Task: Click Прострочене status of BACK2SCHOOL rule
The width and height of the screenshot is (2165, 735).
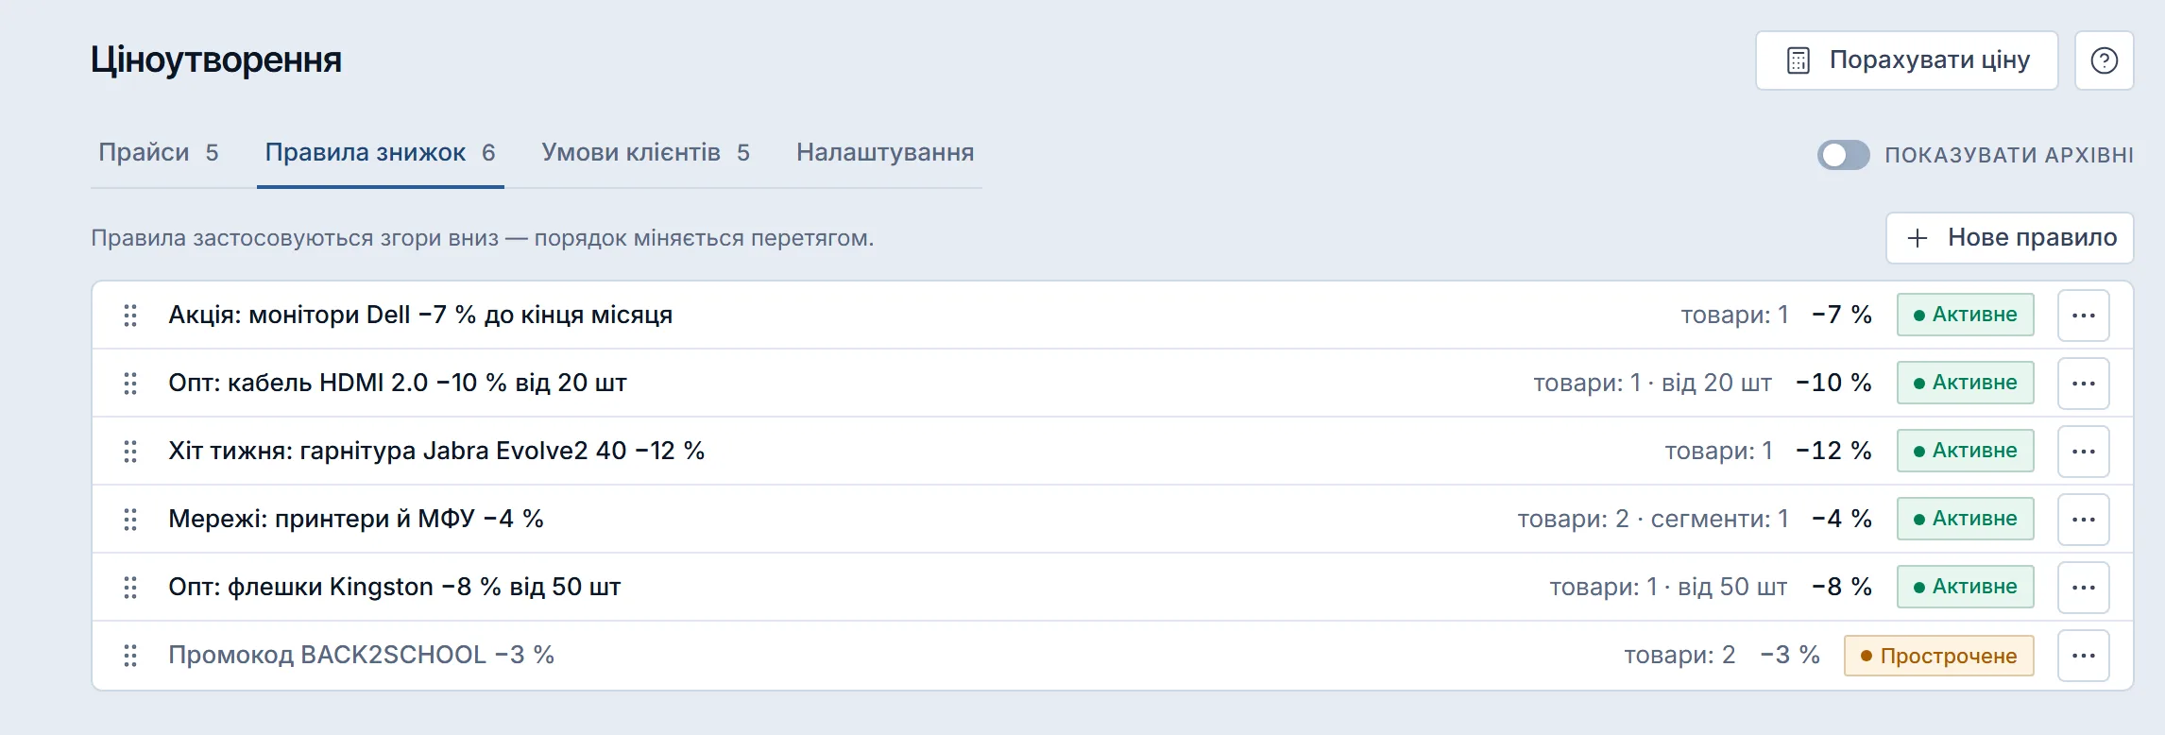Action: [1938, 656]
